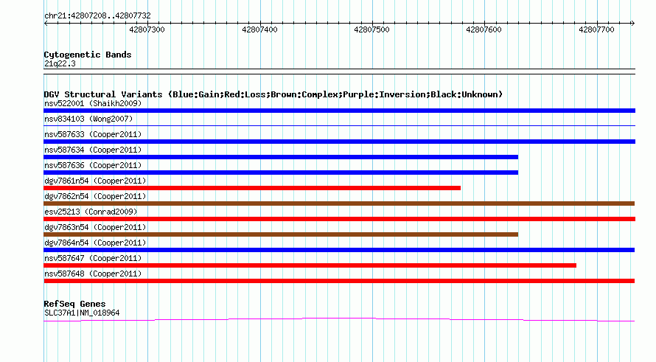Select the thin blue line of nsv834103
This screenshot has width=656, height=362.
(339, 125)
